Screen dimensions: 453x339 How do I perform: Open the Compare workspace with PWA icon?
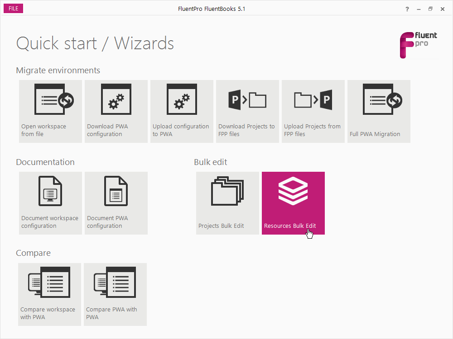49,282
